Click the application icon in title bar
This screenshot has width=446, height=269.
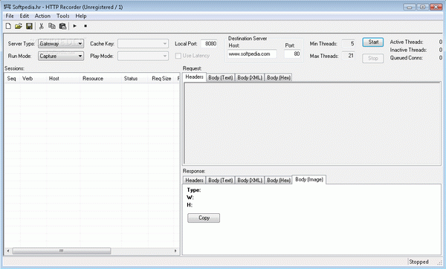[x=7, y=7]
